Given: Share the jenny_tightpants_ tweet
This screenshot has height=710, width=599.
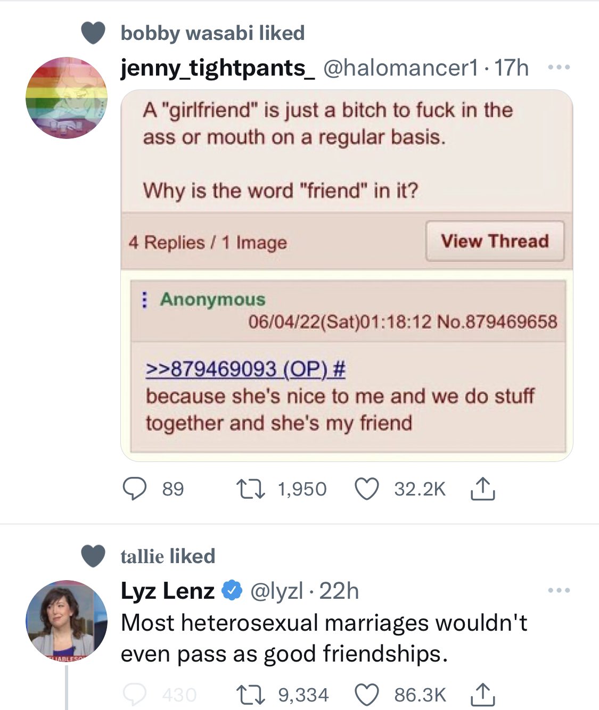Looking at the screenshot, I should [482, 489].
